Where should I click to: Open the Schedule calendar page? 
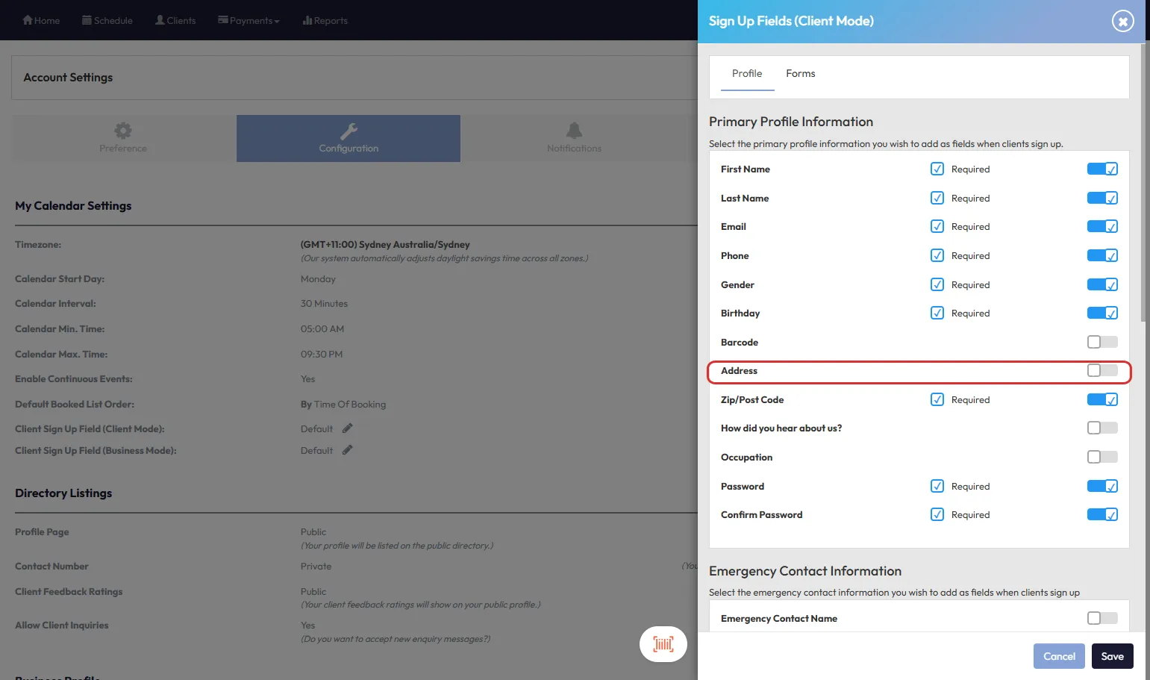pos(107,20)
